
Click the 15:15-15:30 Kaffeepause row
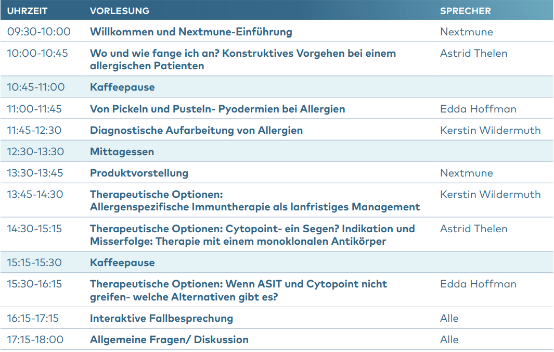(x=277, y=262)
